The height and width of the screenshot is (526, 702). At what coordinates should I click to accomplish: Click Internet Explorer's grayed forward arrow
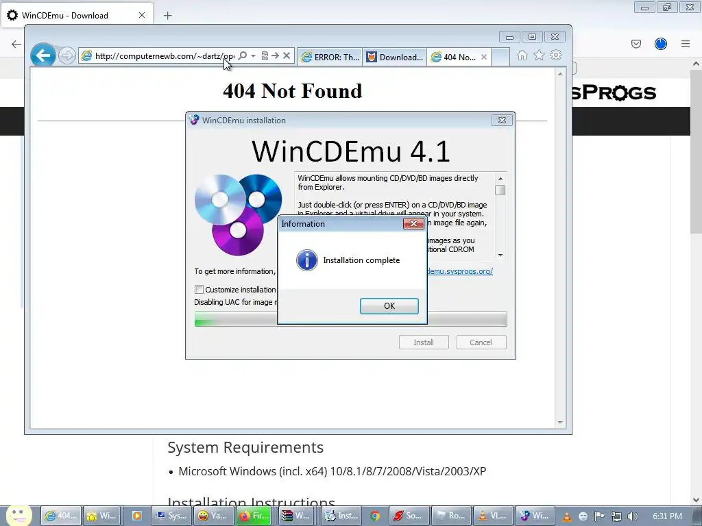tap(67, 56)
